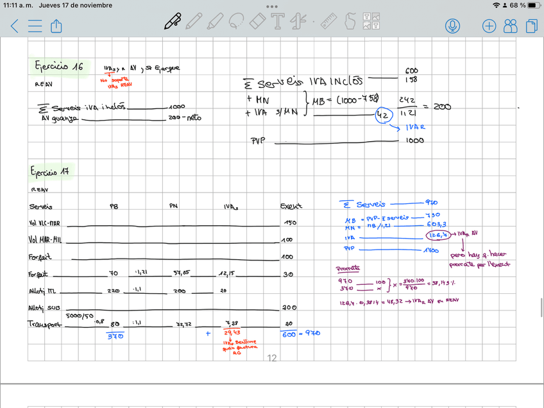Screen dimensions: 544x408
Task: Tap the page number 12 indicator
Action: click(x=272, y=358)
